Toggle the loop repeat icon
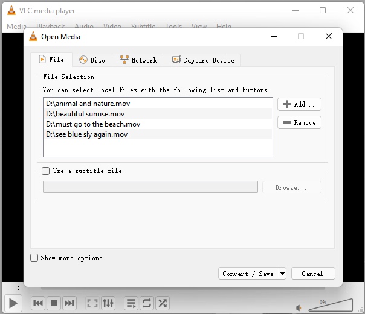This screenshot has width=365, height=314. pyautogui.click(x=147, y=303)
